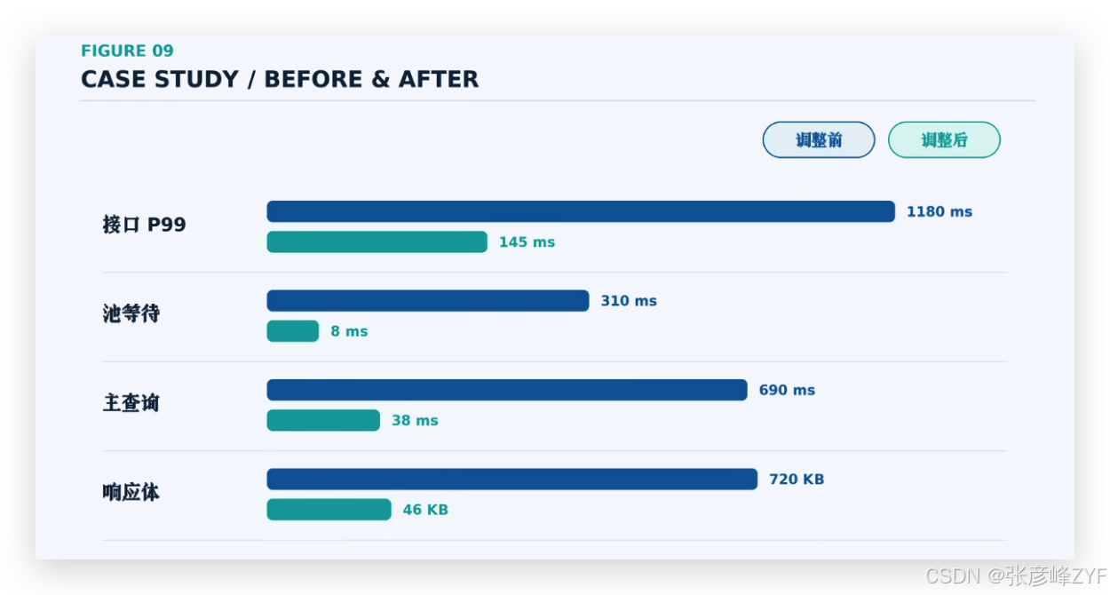Click the blue 690 ms bar
Image resolution: width=1110 pixels, height=595 pixels.
tap(507, 390)
